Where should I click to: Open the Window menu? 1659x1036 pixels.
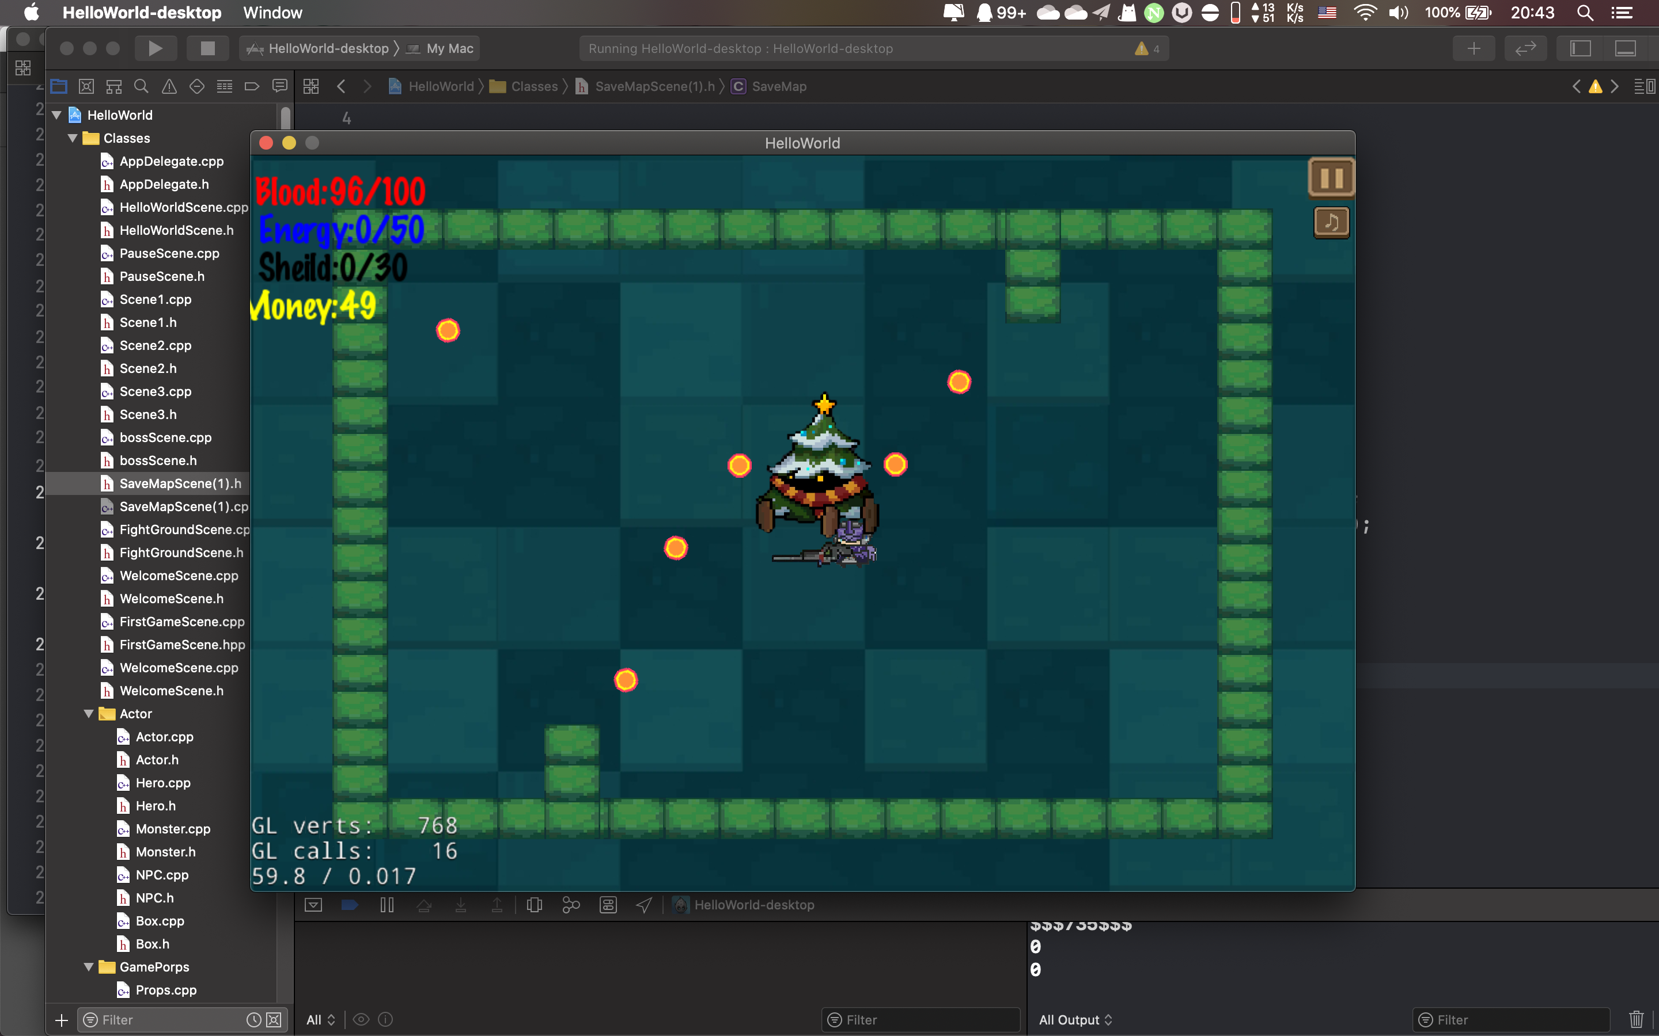coord(272,12)
